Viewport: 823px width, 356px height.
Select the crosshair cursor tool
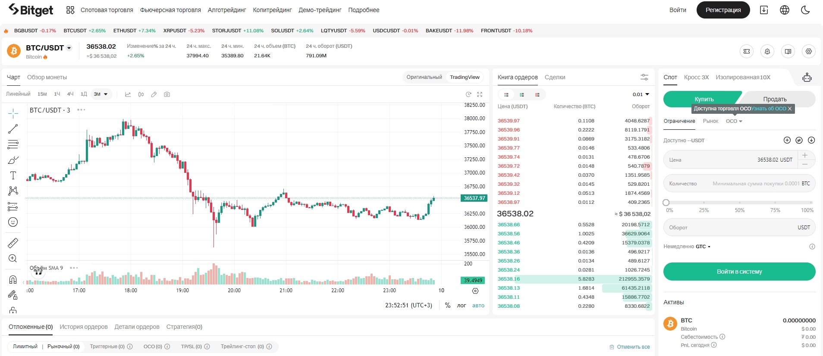(13, 113)
